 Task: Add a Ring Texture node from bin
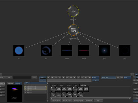pos(80,89)
